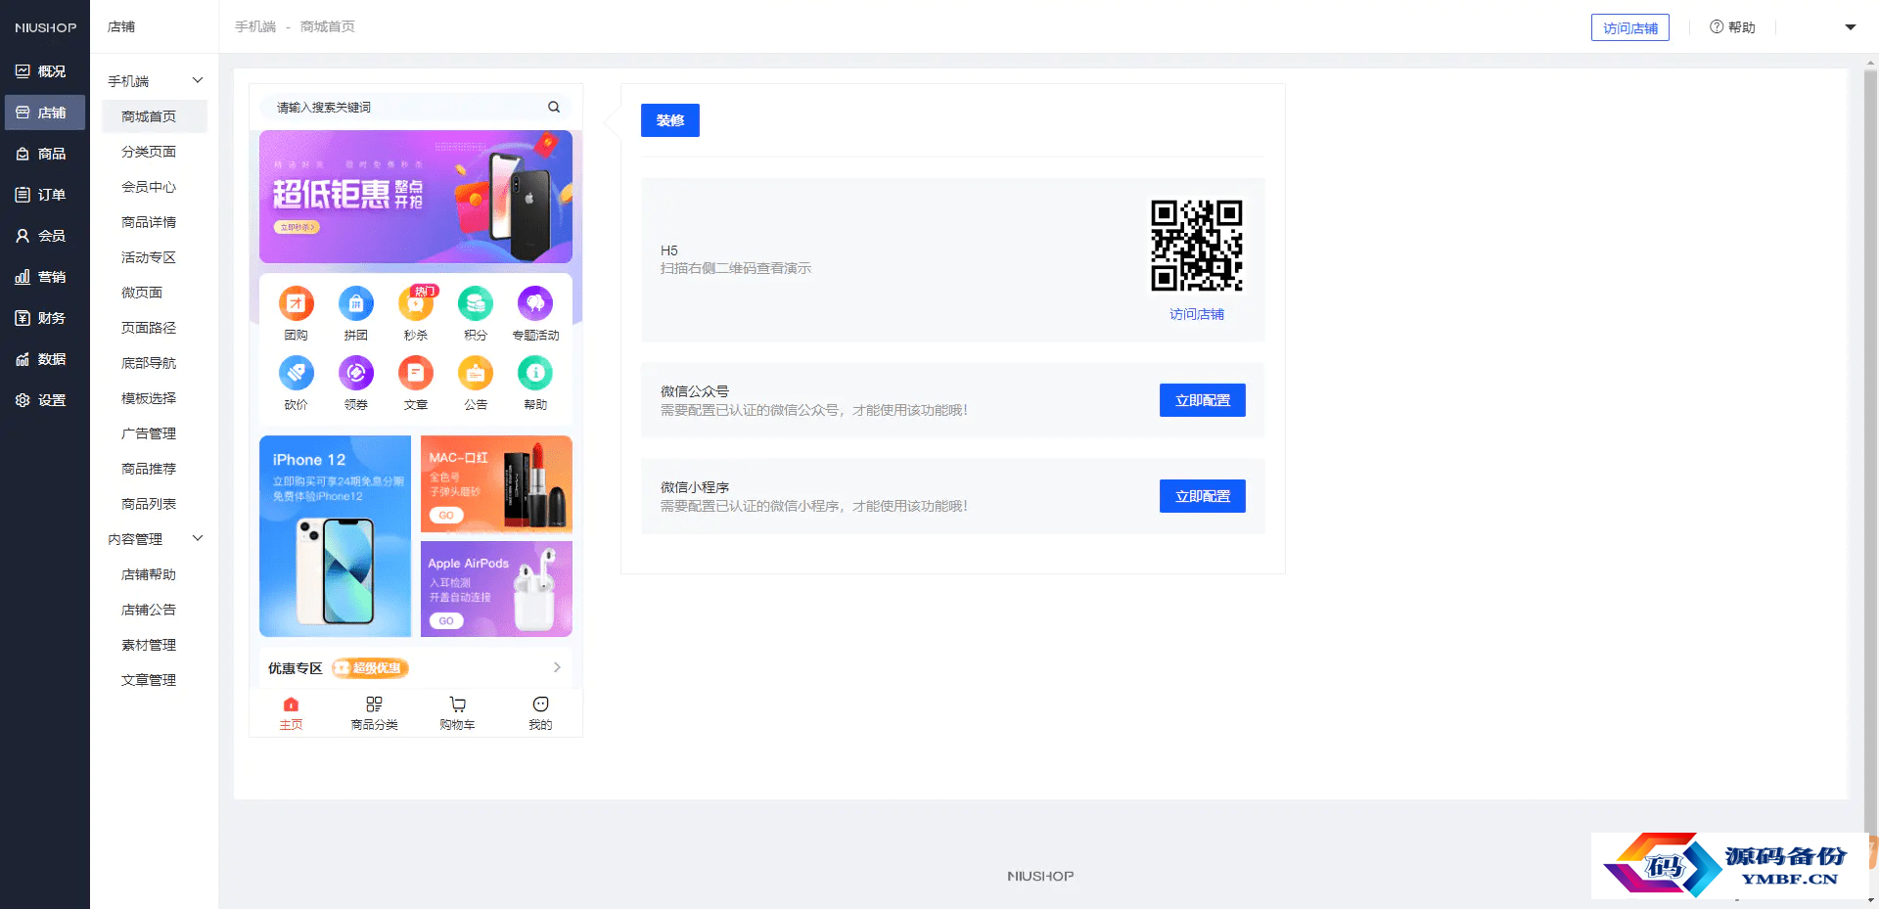Click the 团购 group-buy icon
Viewport: 1879px width, 909px height.
coord(297,304)
